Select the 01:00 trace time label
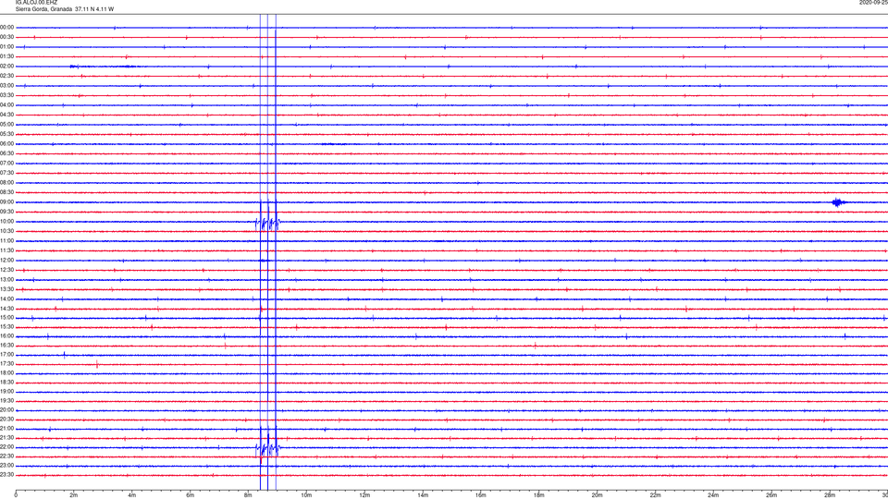The height and width of the screenshot is (499, 888). (7, 47)
